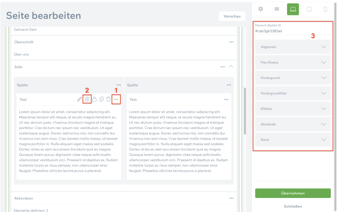This screenshot has height=212, width=337.
Task: Expand the Effekte section
Action: 293,109
